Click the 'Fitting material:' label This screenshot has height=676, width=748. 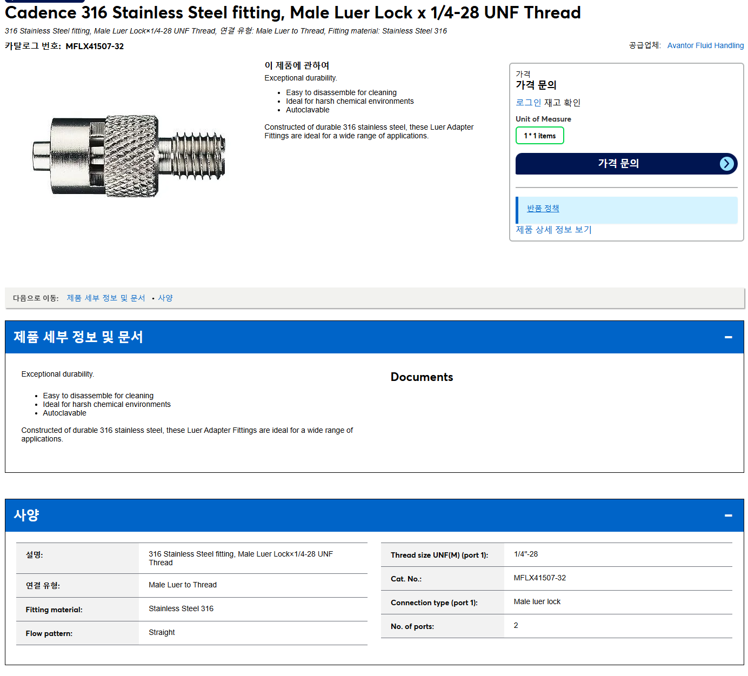point(54,610)
